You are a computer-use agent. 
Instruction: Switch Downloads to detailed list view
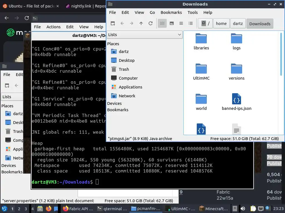pos(190,23)
